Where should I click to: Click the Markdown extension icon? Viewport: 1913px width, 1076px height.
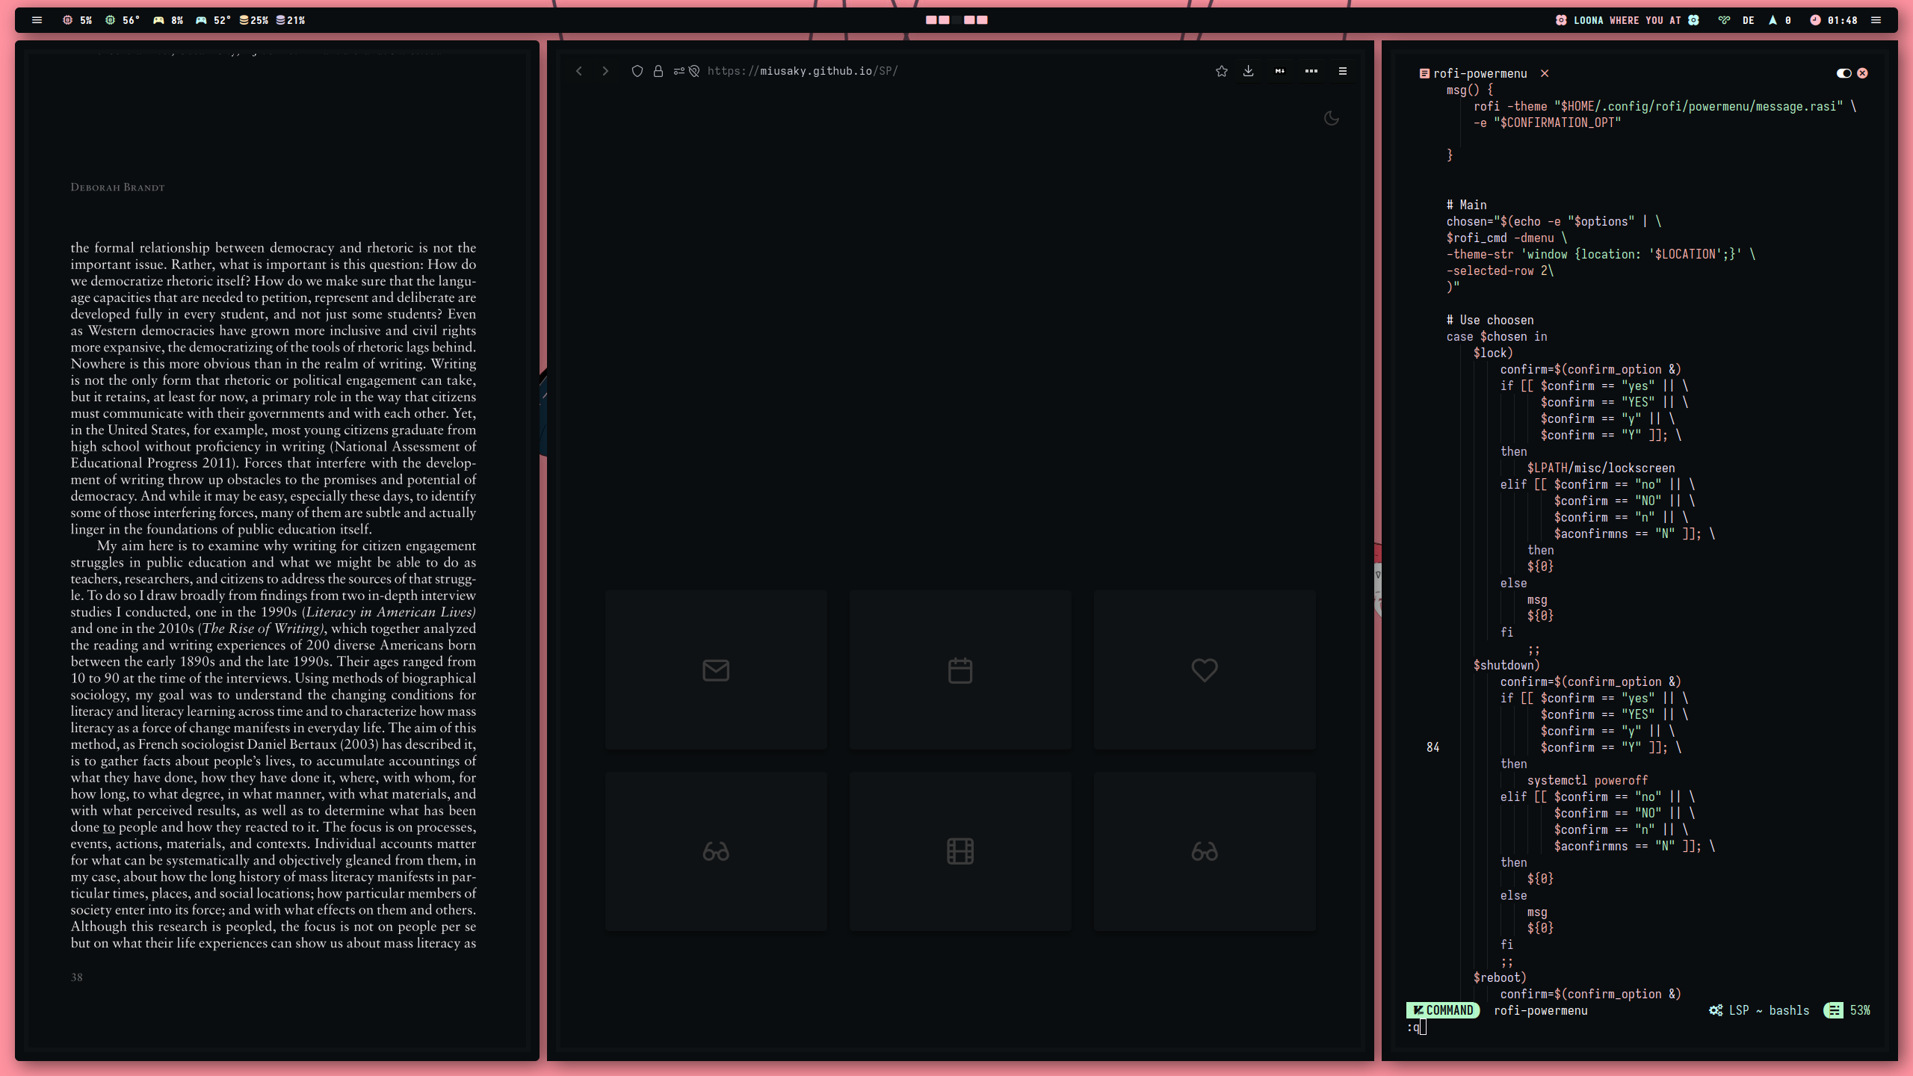(x=1280, y=71)
